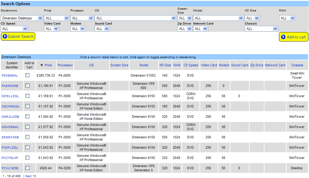This screenshot has height=178, width=309.
Task: Click the Add to cart button
Action: click(294, 37)
